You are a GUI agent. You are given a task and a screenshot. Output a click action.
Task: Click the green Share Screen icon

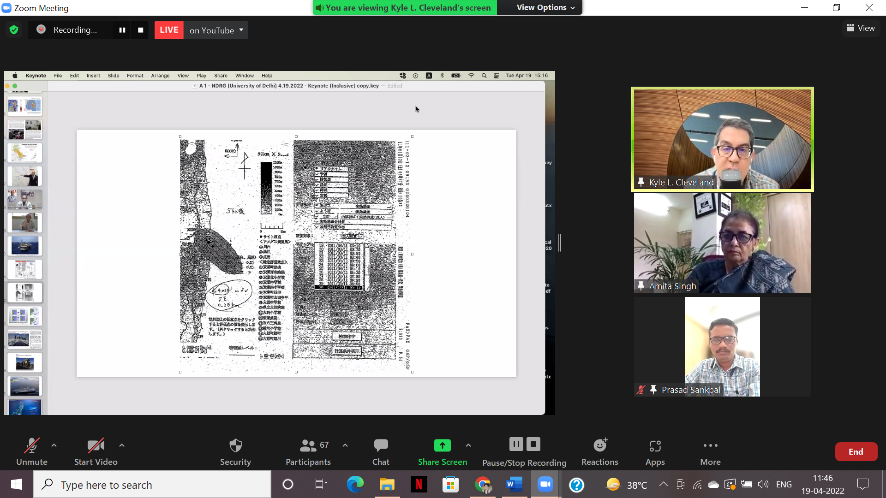(442, 445)
